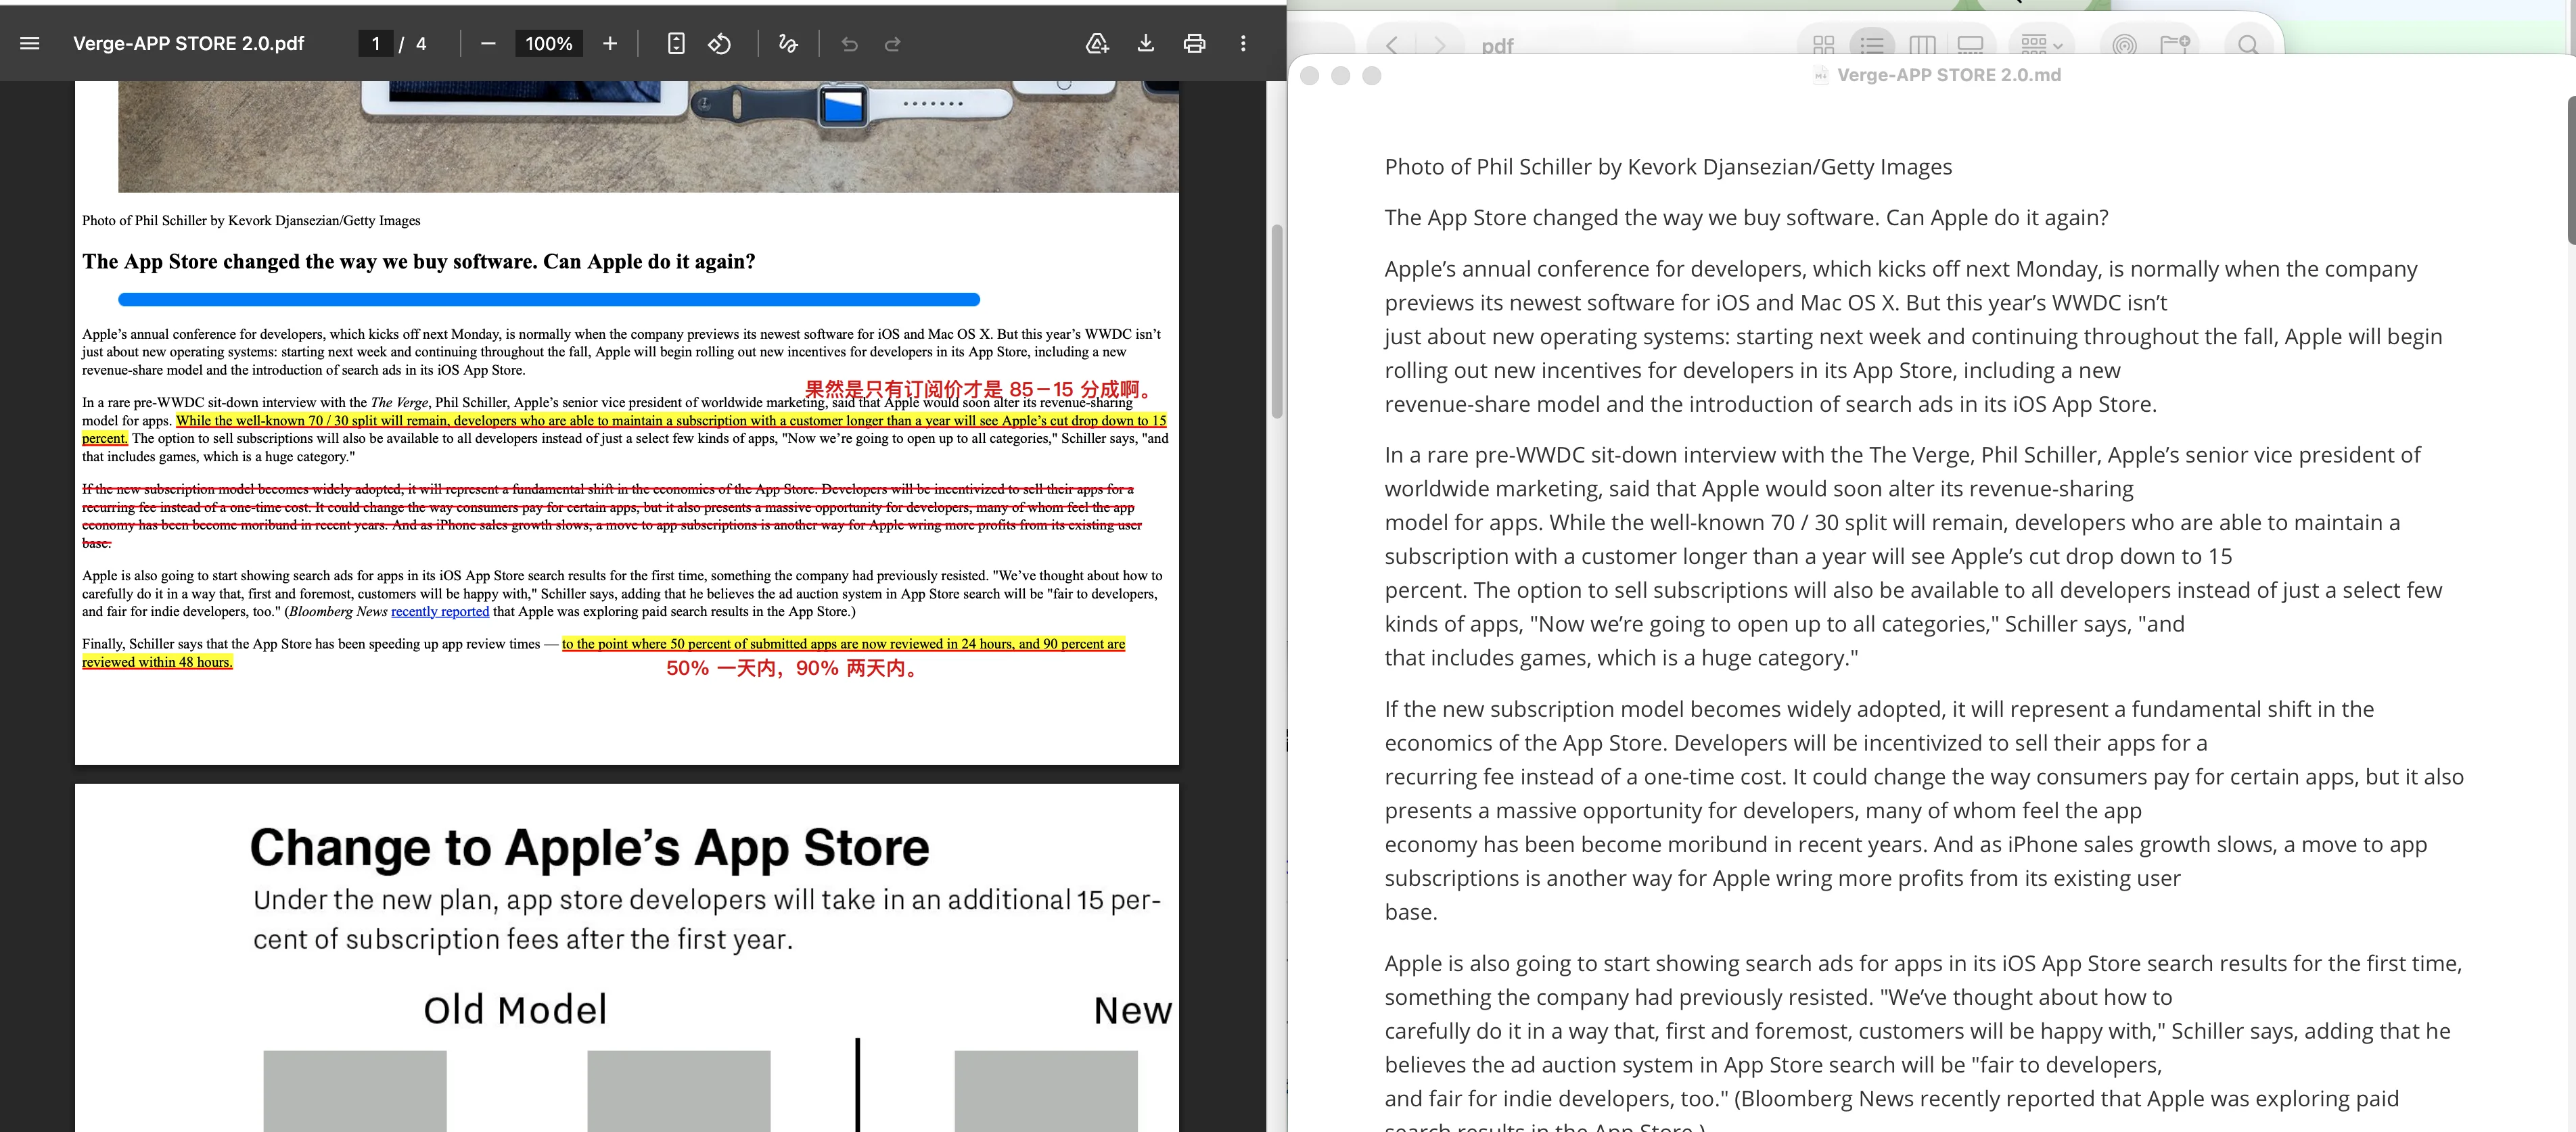This screenshot has height=1132, width=2576.
Task: Click 'Photo of Phil Schiller' caption in PDF
Action: pyautogui.click(x=251, y=220)
